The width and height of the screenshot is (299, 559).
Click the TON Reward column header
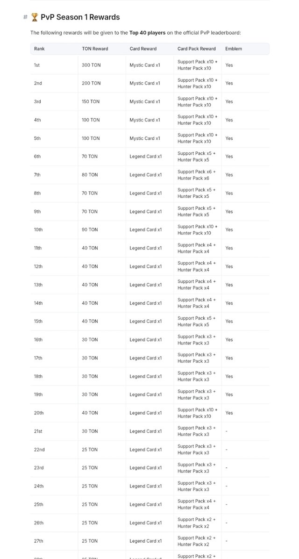[x=95, y=49]
